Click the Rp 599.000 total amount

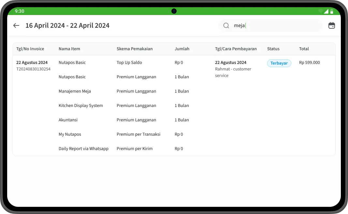(310, 63)
